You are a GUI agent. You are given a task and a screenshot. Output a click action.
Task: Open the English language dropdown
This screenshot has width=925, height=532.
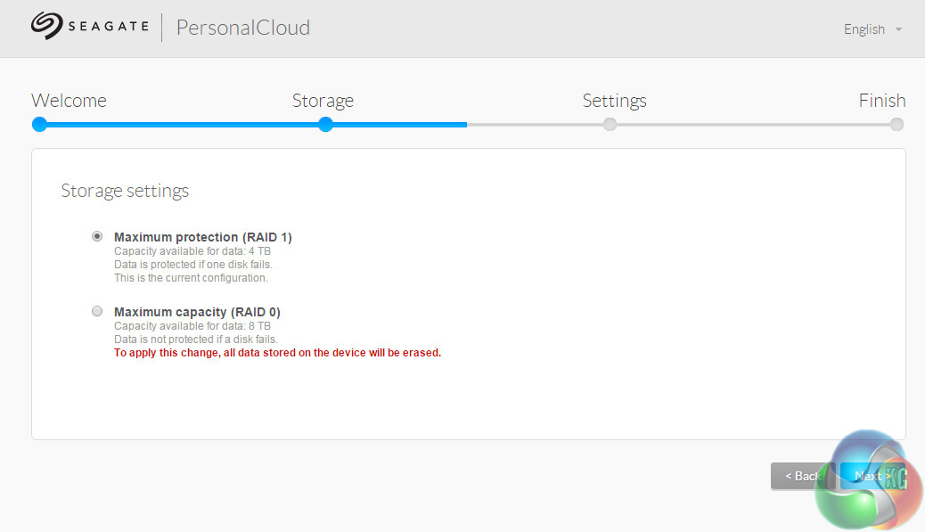(864, 29)
